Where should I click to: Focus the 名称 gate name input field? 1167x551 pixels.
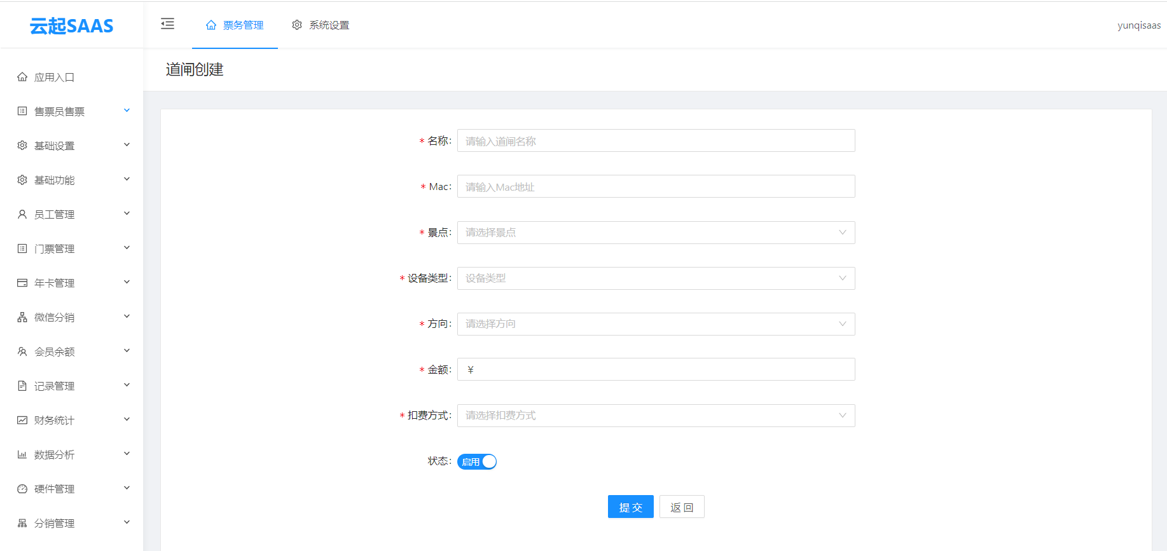656,141
